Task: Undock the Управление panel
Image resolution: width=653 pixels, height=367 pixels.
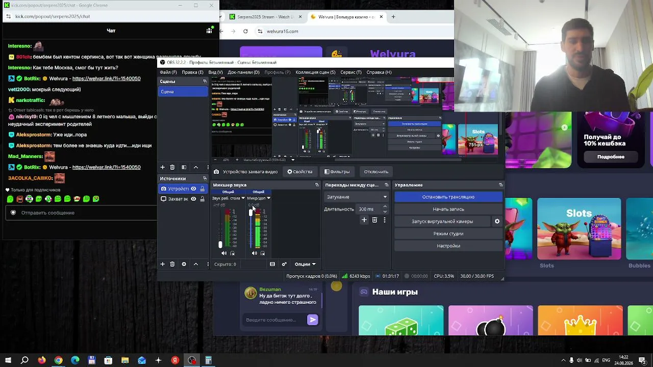Action: point(500,185)
